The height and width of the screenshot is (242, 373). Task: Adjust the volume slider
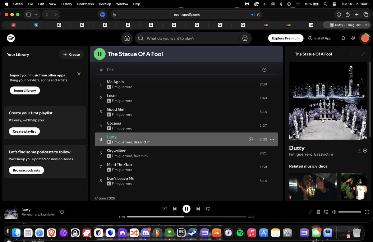350,212
